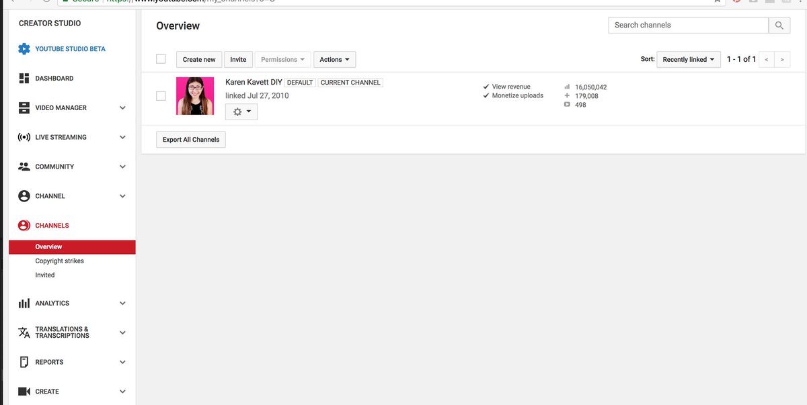Click the views bar icon beside 16,050,042

(x=567, y=87)
